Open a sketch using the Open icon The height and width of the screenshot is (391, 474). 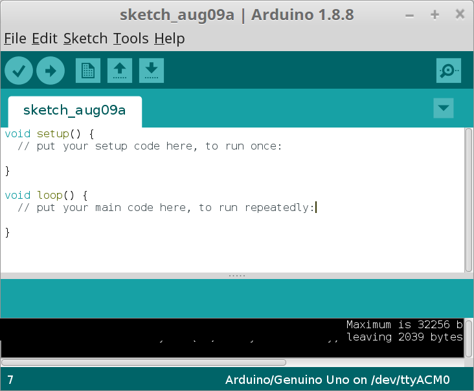(x=120, y=71)
